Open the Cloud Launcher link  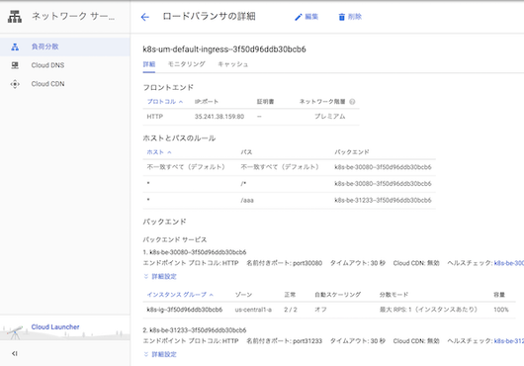(55, 326)
